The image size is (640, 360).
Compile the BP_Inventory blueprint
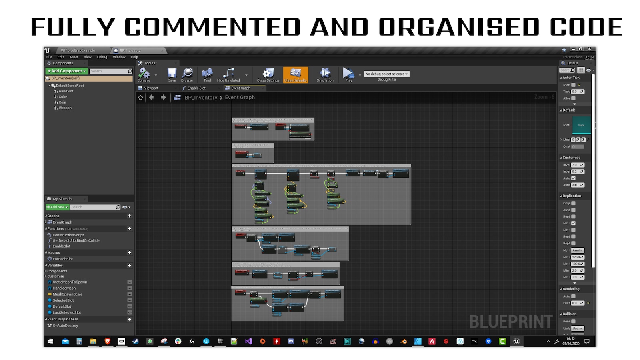point(145,74)
